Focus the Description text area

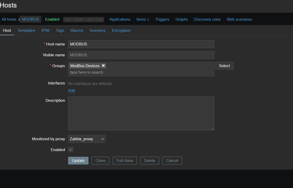click(141, 113)
